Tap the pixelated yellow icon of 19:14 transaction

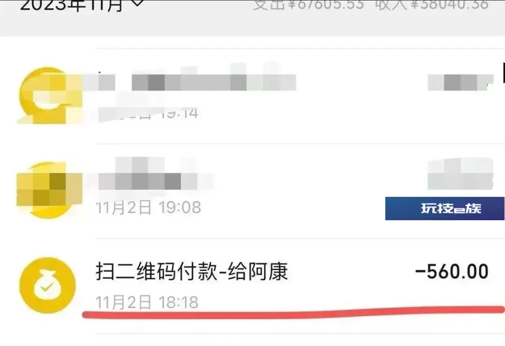(x=50, y=95)
